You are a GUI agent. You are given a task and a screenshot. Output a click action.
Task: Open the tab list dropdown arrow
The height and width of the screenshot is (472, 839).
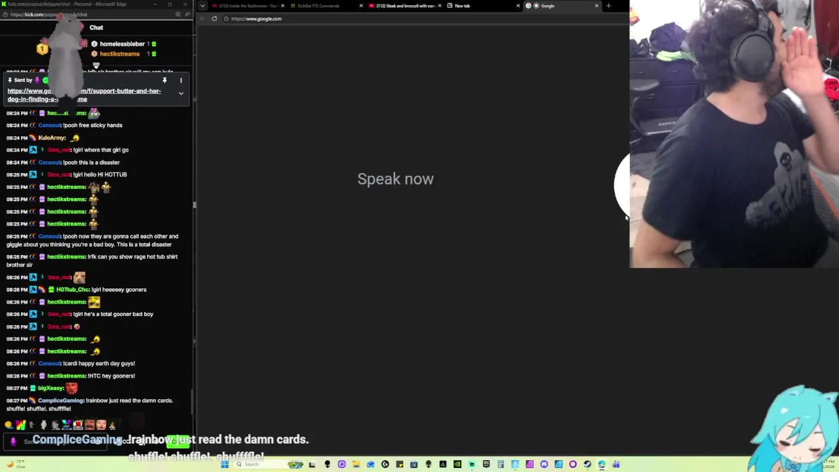click(x=202, y=6)
